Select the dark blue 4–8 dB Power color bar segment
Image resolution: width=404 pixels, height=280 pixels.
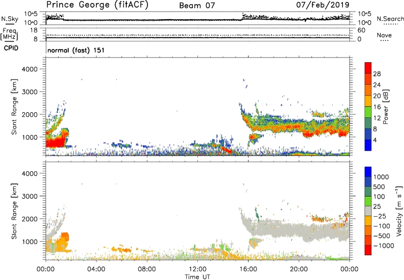[368, 134]
